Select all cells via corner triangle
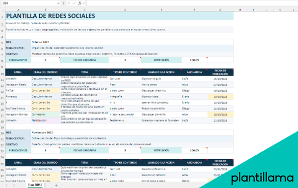The image size is (298, 188). [x=3, y=9]
